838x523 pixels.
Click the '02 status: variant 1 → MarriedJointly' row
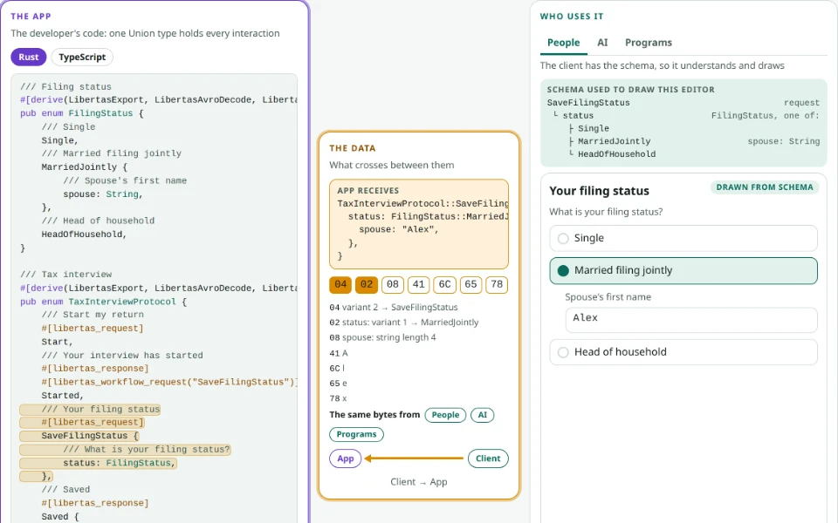[404, 323]
